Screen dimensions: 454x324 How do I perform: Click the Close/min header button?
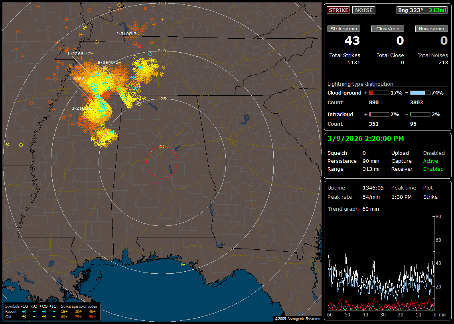[x=388, y=29]
